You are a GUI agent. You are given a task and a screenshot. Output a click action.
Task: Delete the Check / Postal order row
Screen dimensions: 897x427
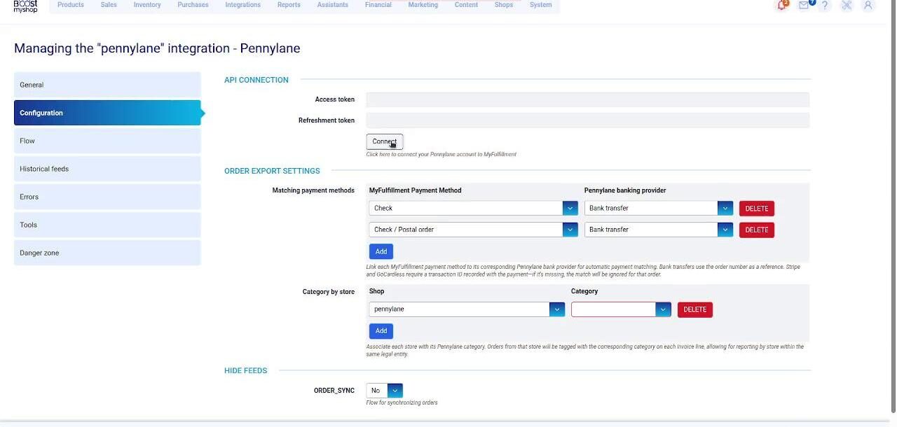(757, 230)
